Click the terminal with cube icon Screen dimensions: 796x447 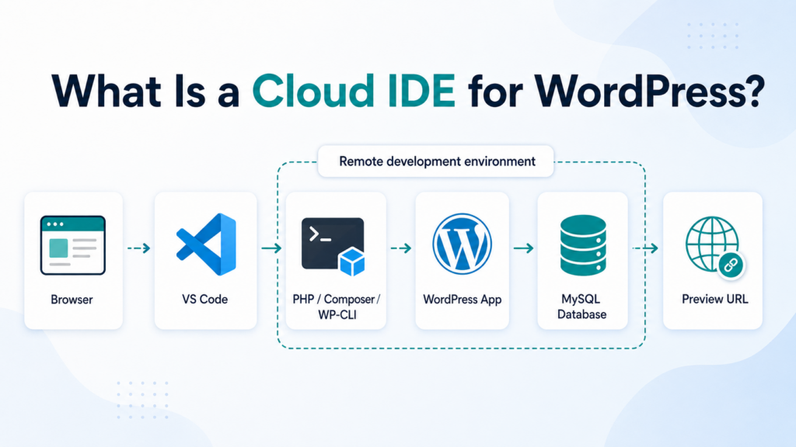tap(333, 247)
